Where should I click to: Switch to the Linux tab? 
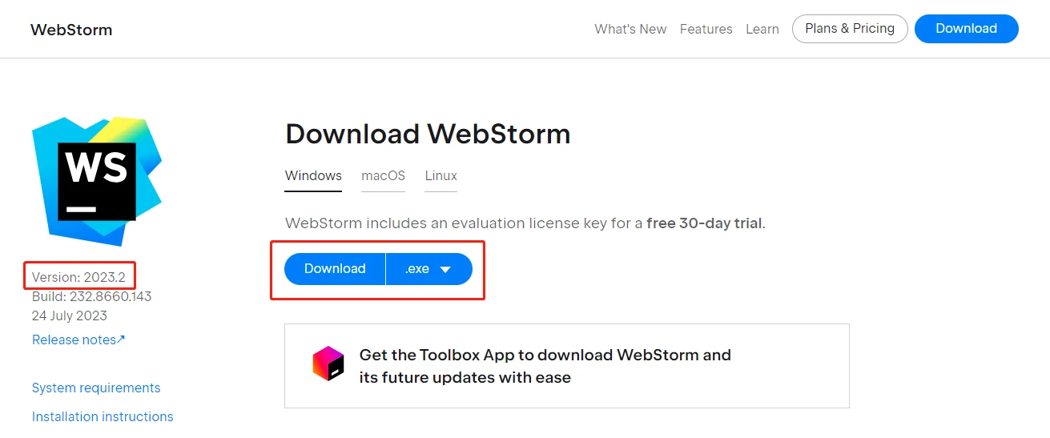(x=441, y=175)
